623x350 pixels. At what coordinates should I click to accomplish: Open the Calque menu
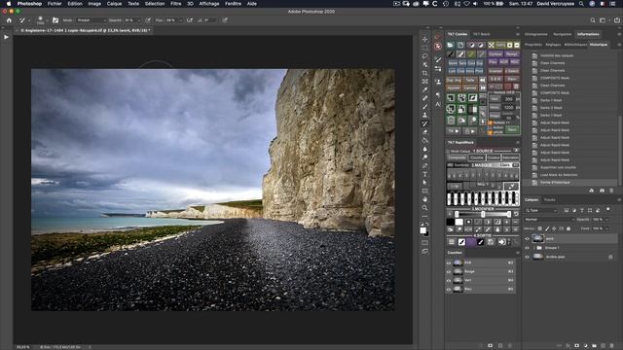pos(114,4)
